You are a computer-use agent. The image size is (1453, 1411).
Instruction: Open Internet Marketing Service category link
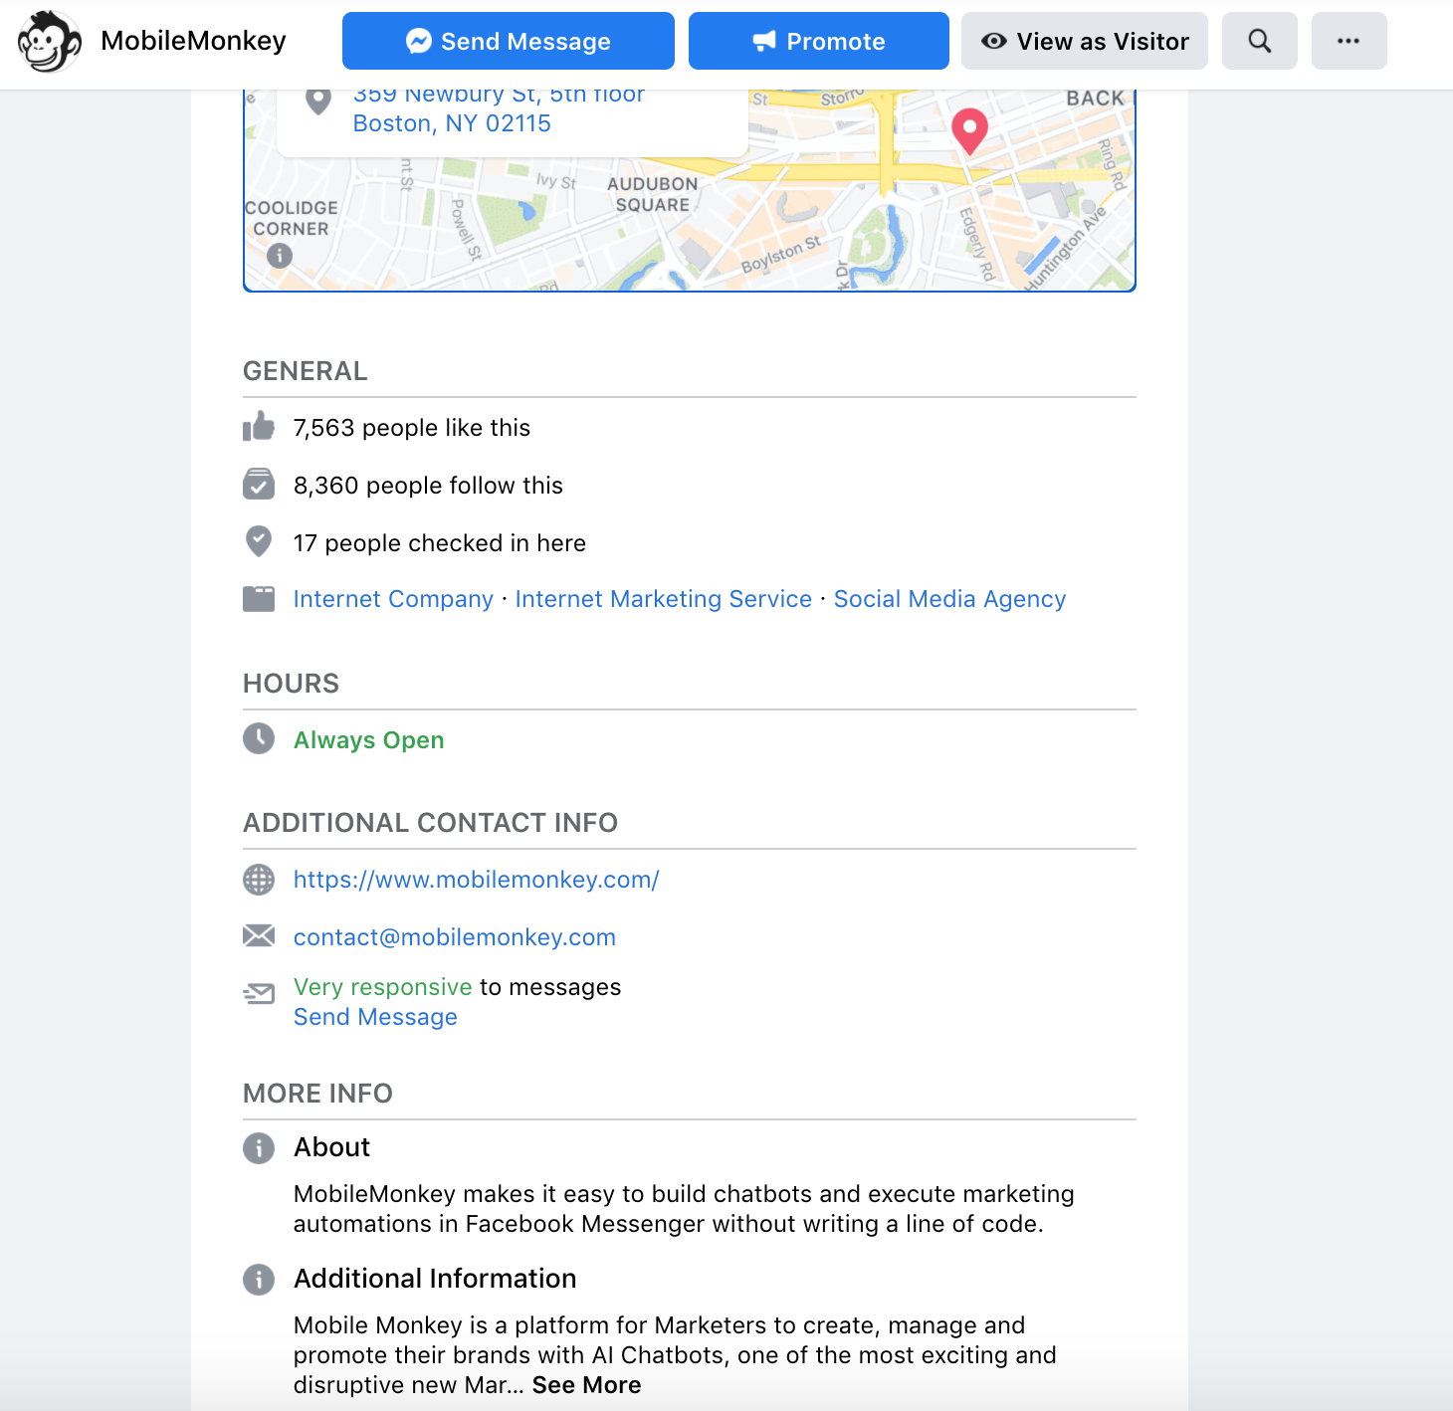click(663, 599)
